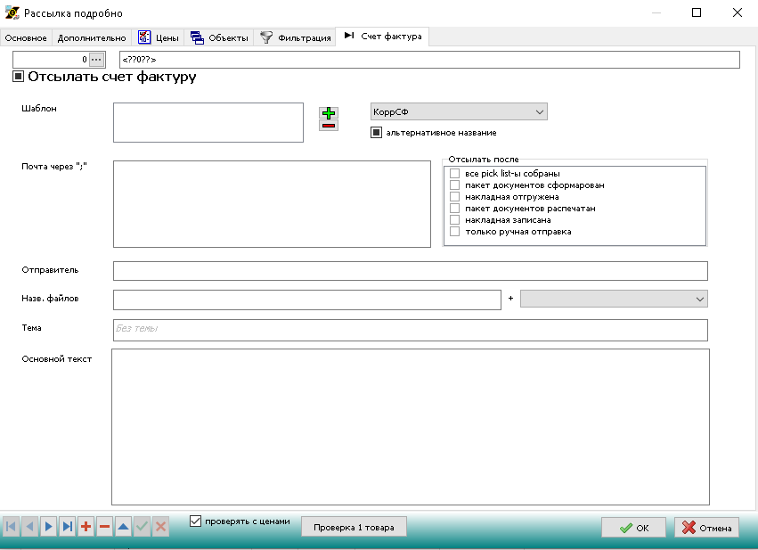Uncheck 'проверять с ценами' checkbox
This screenshot has height=550, width=758.
coord(197,521)
